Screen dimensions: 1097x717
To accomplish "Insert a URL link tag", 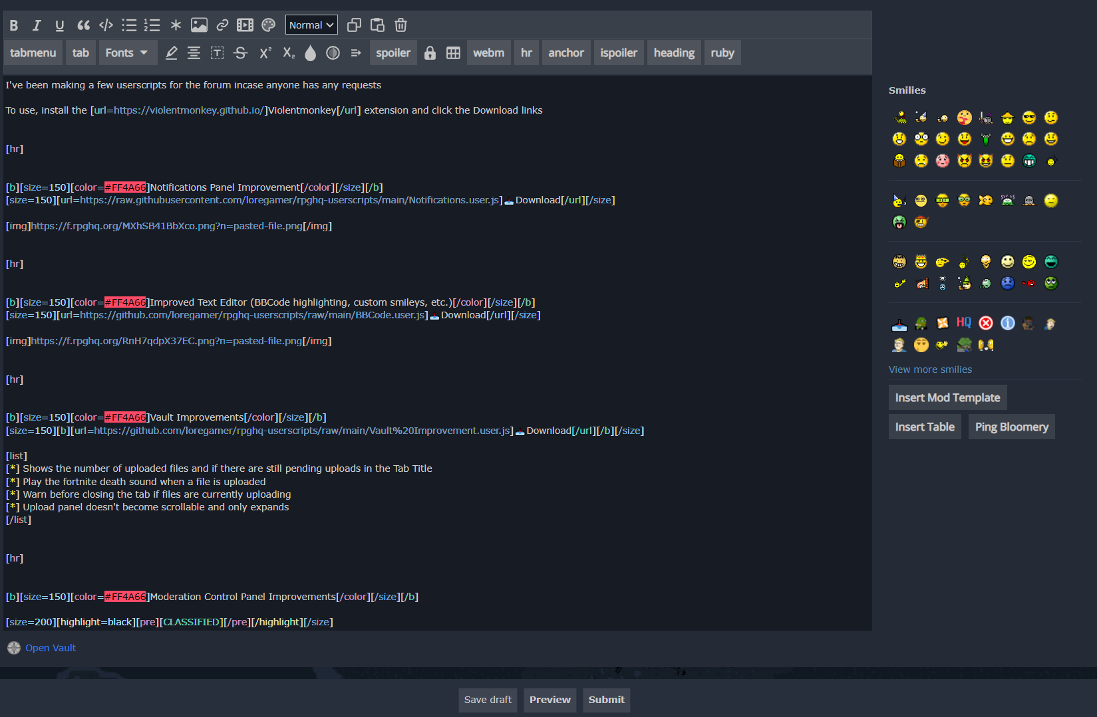I will [x=222, y=25].
